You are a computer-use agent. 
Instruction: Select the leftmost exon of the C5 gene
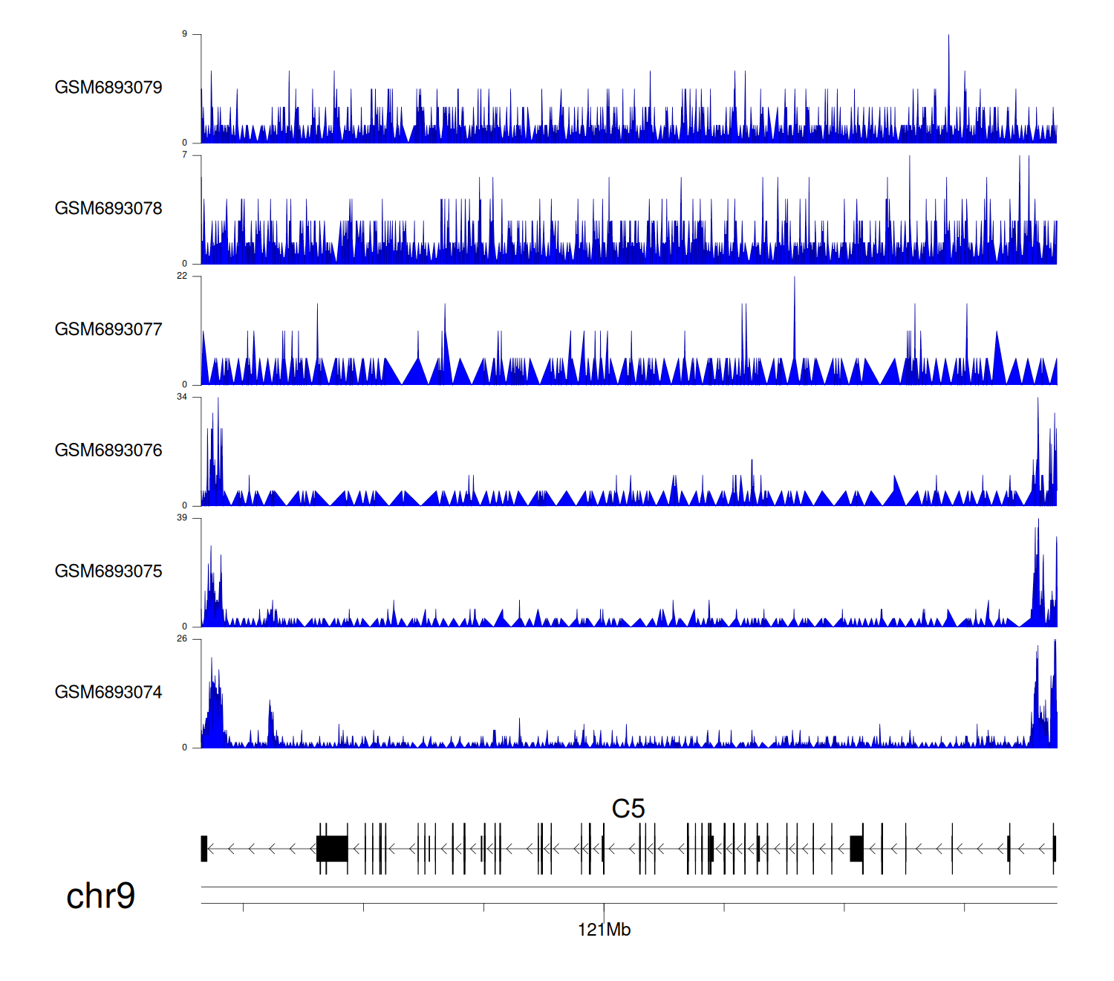click(204, 849)
